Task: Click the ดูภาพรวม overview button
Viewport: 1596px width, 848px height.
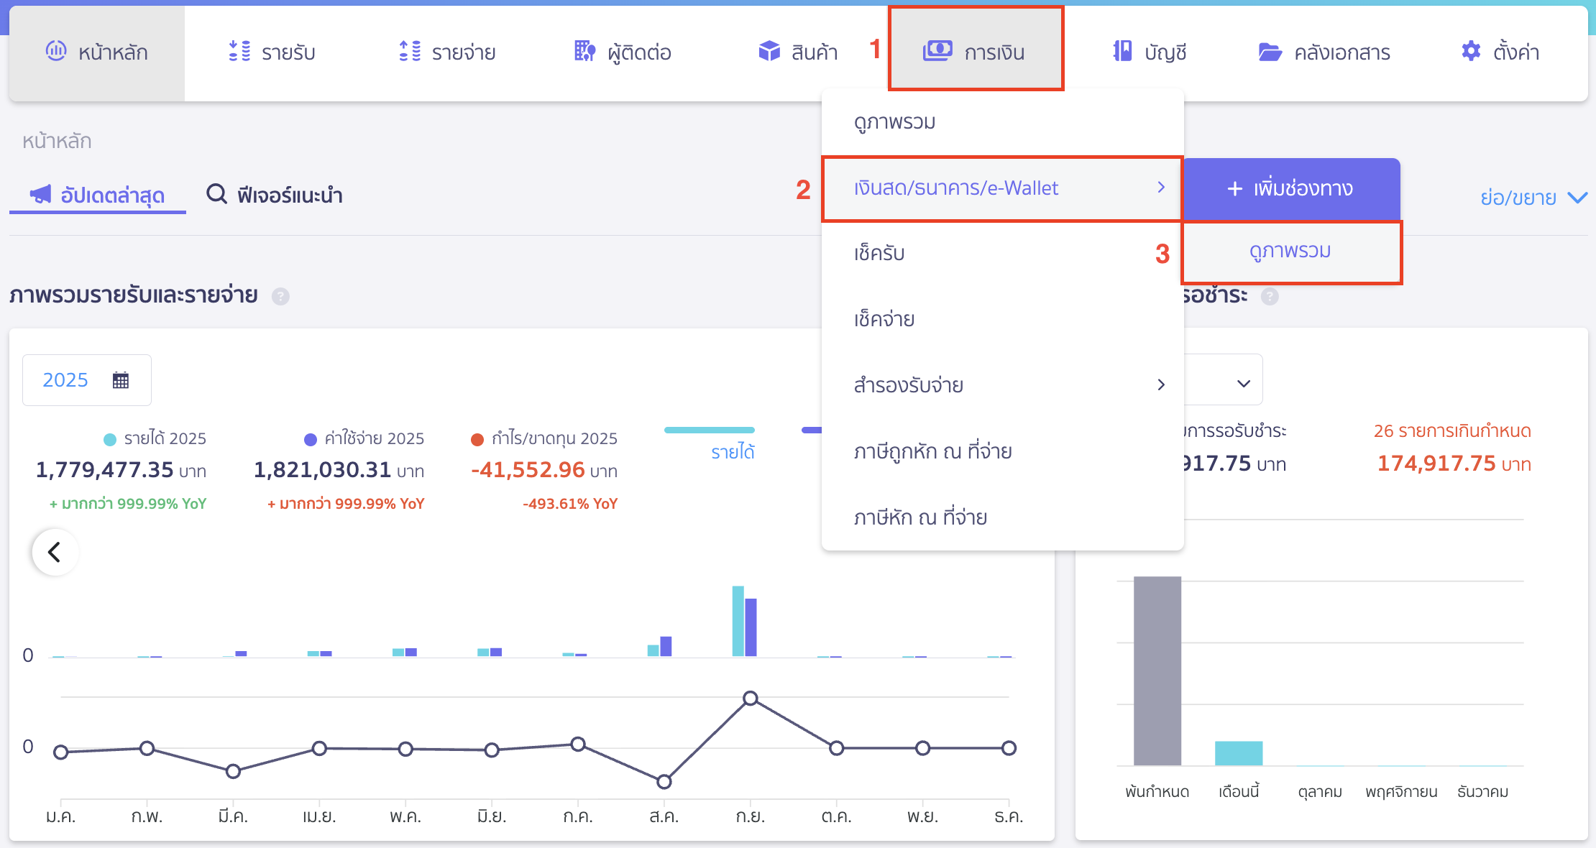Action: (1290, 252)
